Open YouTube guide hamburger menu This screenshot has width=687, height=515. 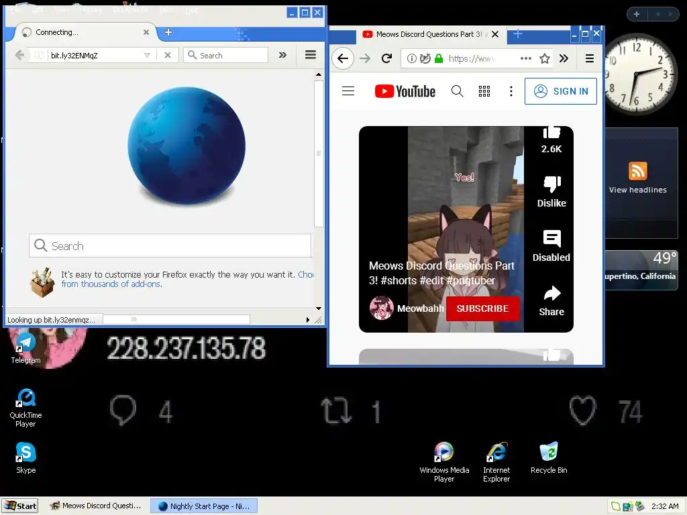pos(348,91)
